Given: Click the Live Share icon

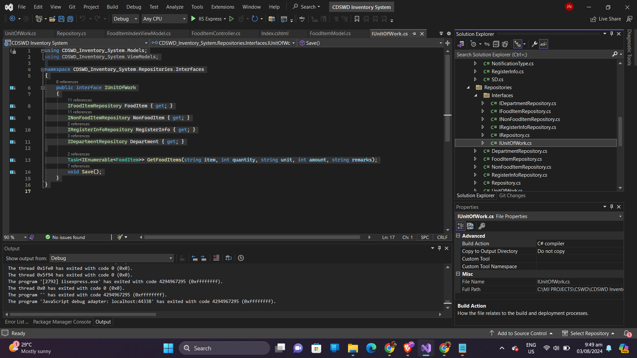Looking at the screenshot, I should pyautogui.click(x=593, y=19).
